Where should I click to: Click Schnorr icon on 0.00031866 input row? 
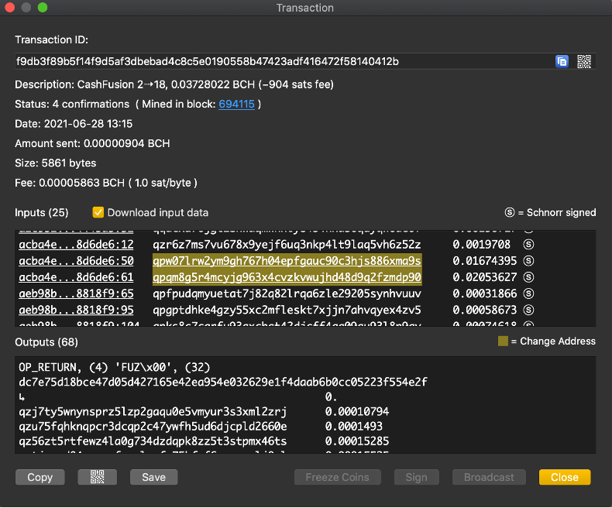click(529, 293)
